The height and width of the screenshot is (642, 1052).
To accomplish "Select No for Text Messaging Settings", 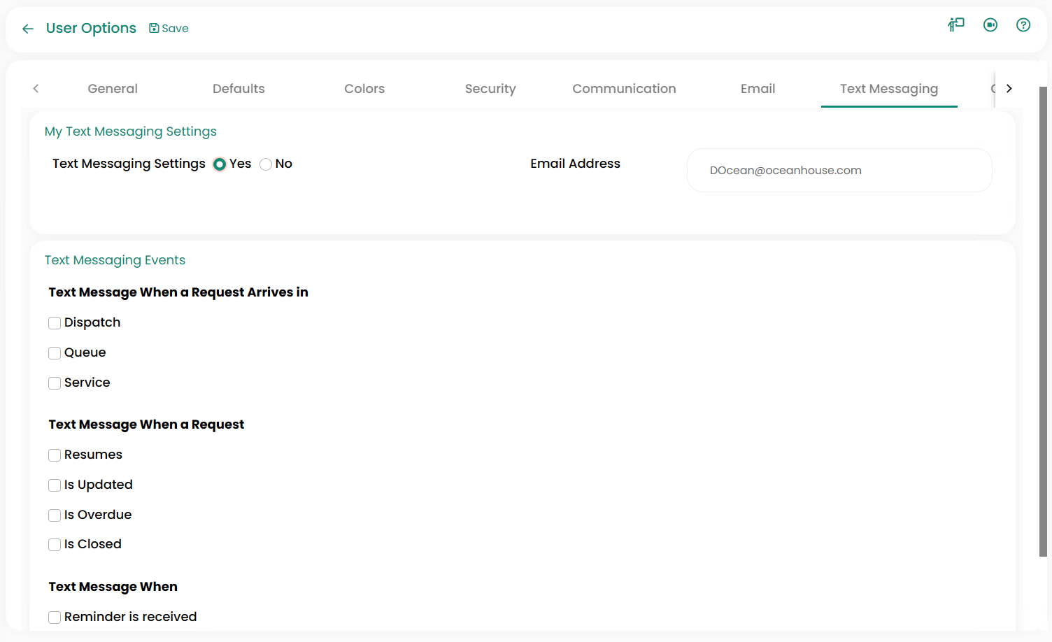I will click(266, 164).
